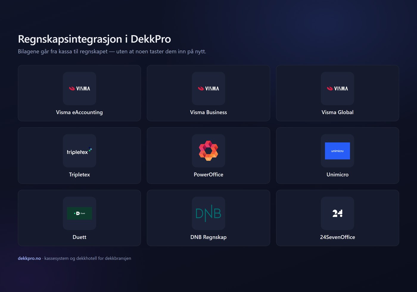This screenshot has width=417, height=292.
Task: Select the PowerOffice hexagon logo
Action: [208, 151]
